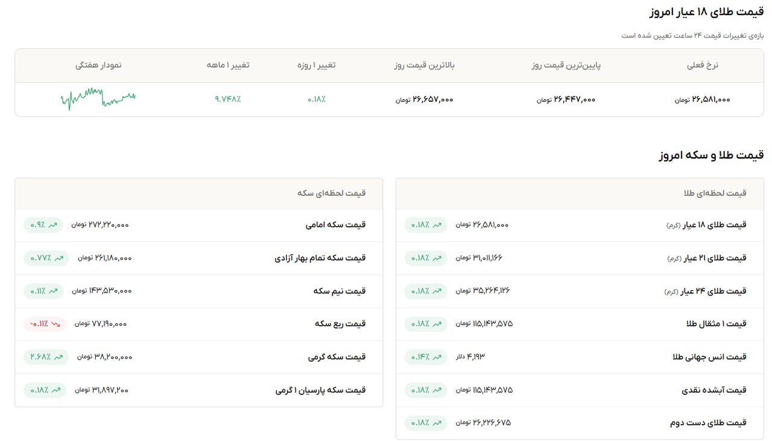The width and height of the screenshot is (772, 441).
Task: Click the قیمت سکه تمام بهار آزادی label
Action: point(320,258)
